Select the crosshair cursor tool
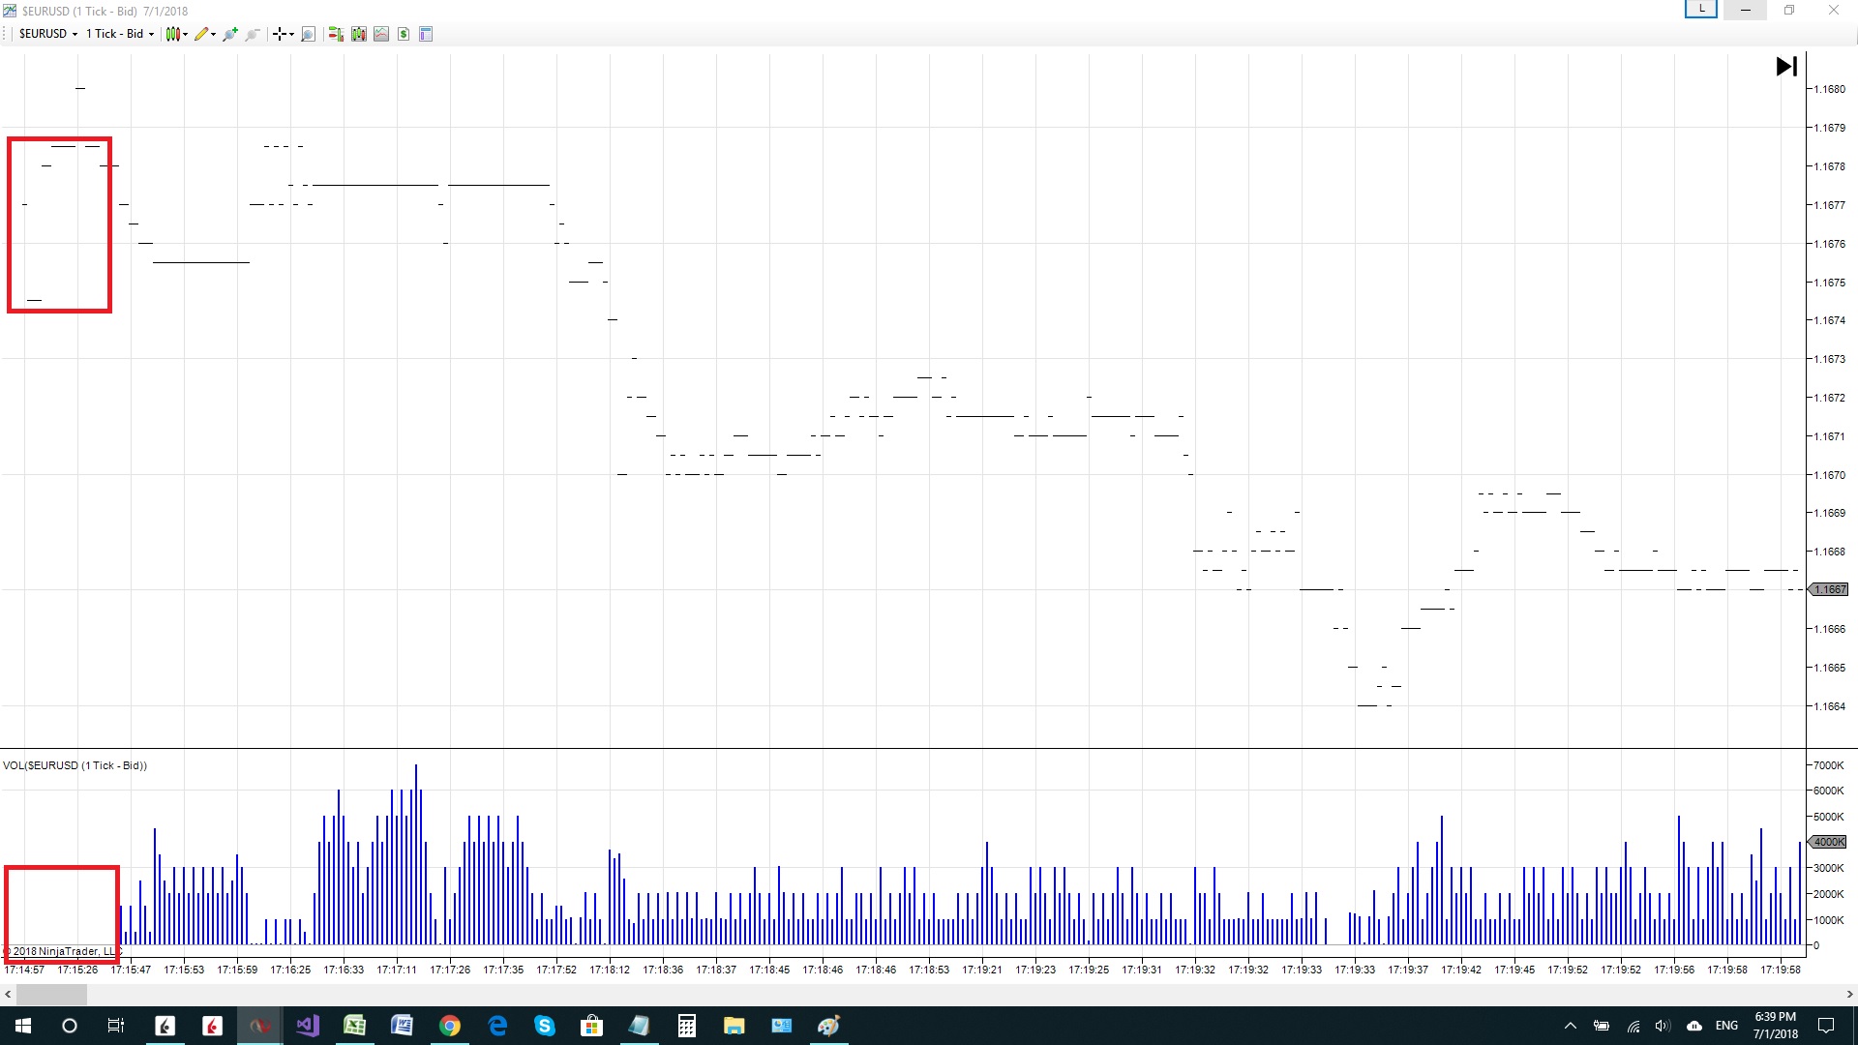The image size is (1858, 1045). click(x=282, y=34)
